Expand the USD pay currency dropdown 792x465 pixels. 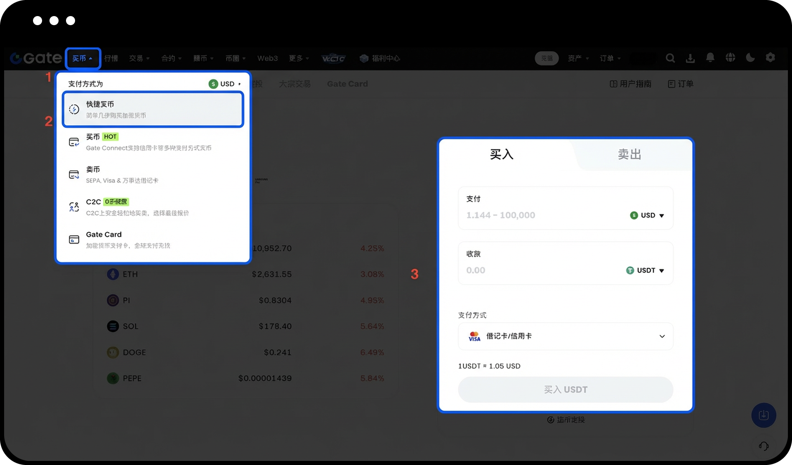tap(647, 215)
